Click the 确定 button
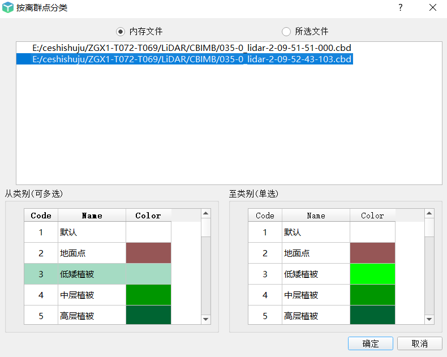This screenshot has height=357, width=447. pos(370,343)
